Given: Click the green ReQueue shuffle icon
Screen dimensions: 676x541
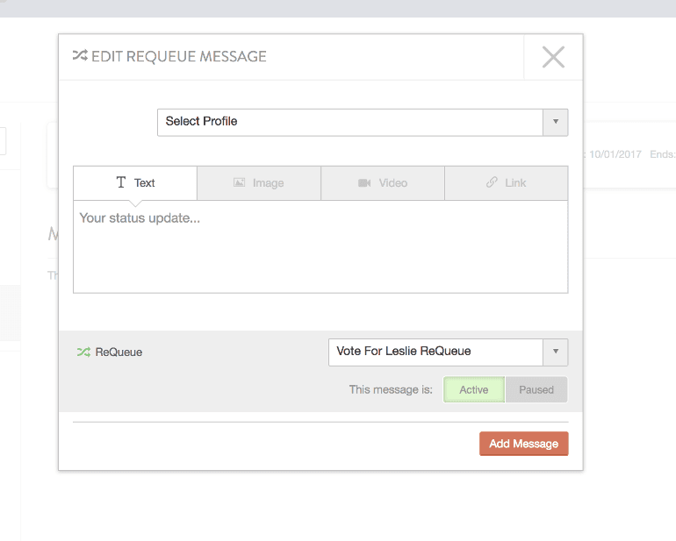Looking at the screenshot, I should (83, 352).
